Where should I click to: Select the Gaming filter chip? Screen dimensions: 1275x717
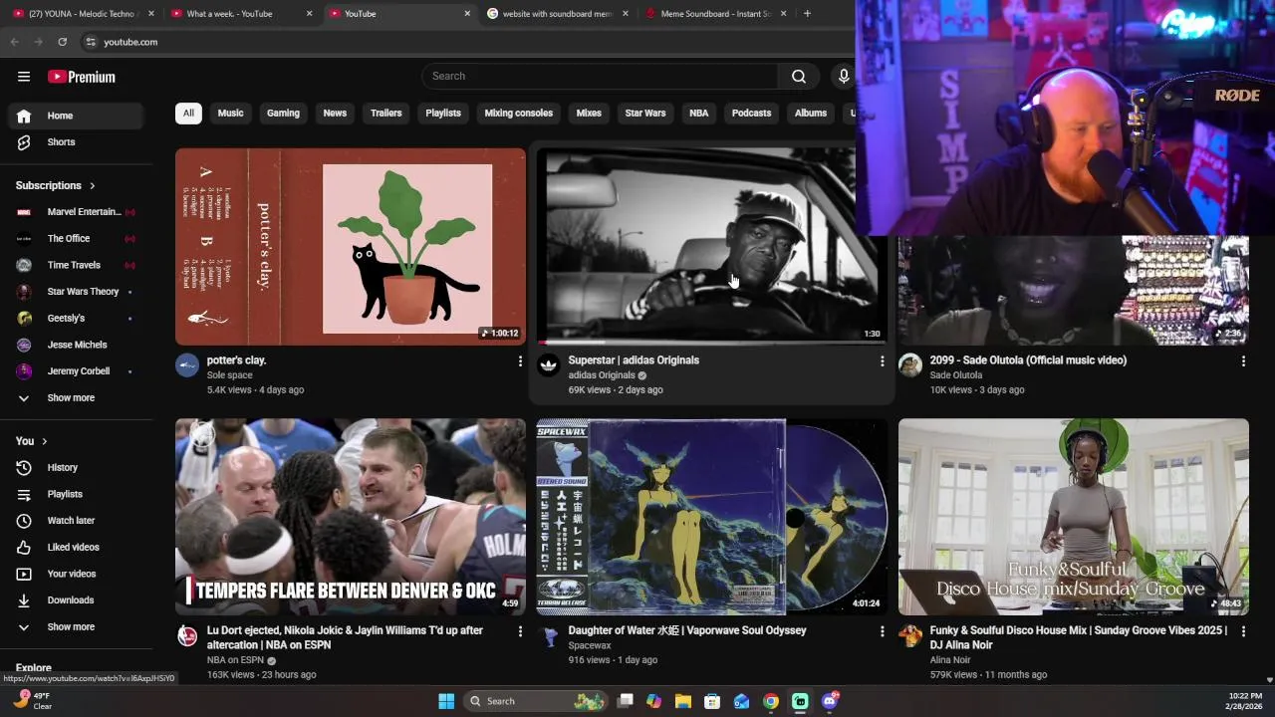[x=283, y=114]
